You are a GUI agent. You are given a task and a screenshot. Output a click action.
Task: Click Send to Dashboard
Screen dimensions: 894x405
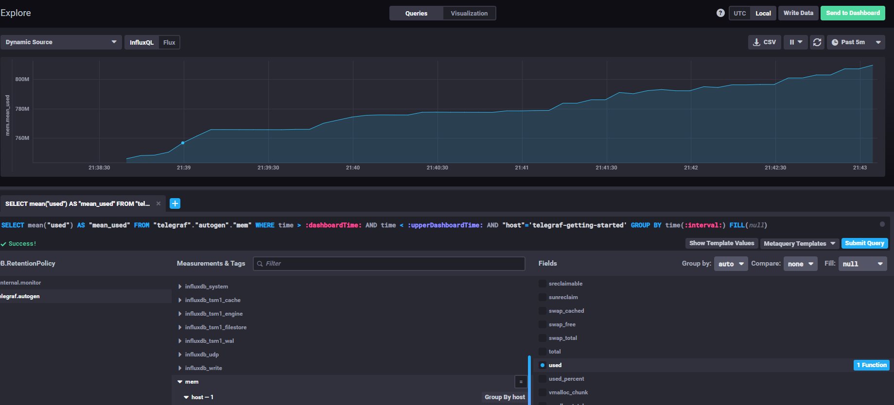click(853, 13)
